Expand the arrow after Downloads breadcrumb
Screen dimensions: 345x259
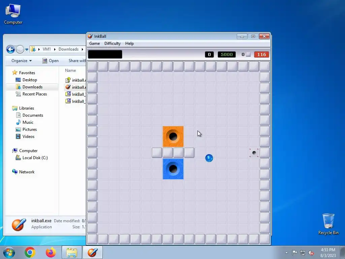(83, 49)
